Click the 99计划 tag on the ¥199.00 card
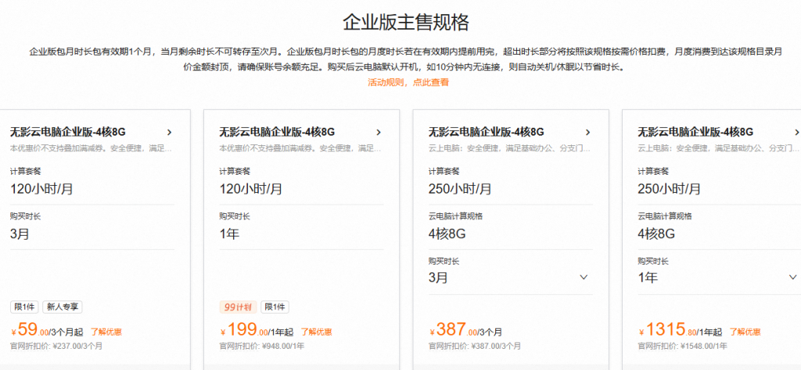Viewport: 801px width, 370px height. 238,307
